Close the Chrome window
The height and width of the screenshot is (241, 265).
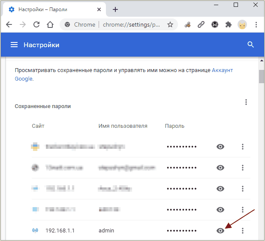(x=256, y=5)
